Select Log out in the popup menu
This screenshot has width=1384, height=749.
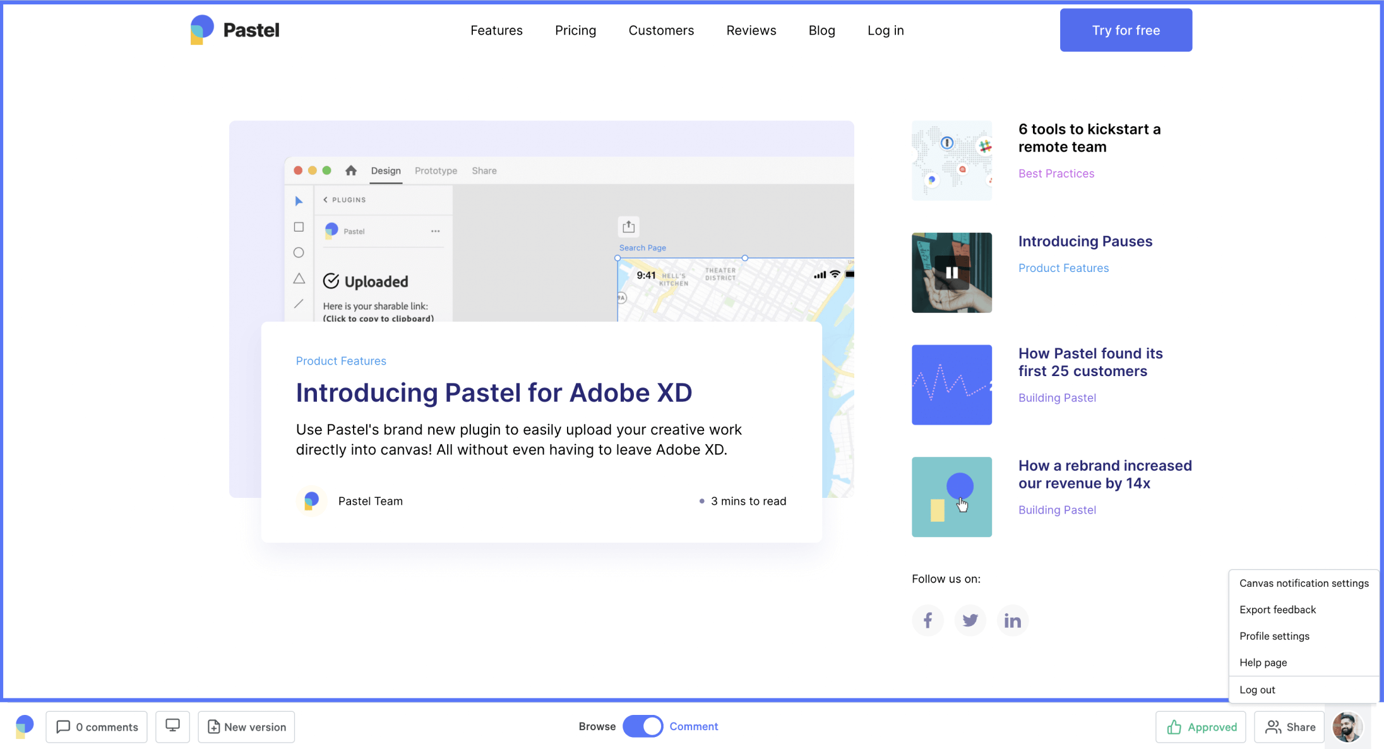click(1257, 690)
